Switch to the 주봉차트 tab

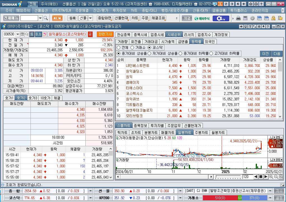click(x=201, y=133)
